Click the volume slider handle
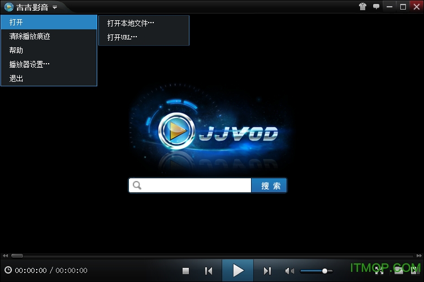The width and height of the screenshot is (424, 282). click(x=325, y=271)
